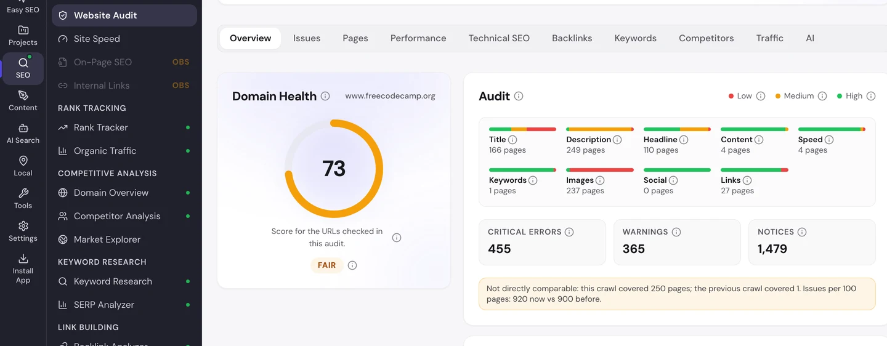This screenshot has width=887, height=346.
Task: Open the AI Search section
Action: point(23,134)
